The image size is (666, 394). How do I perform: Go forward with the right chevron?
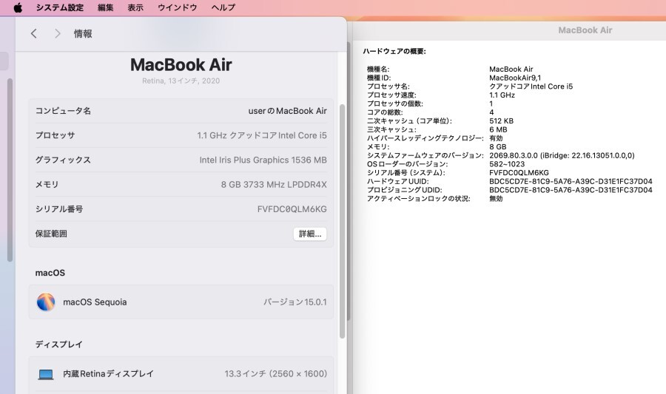coord(57,33)
